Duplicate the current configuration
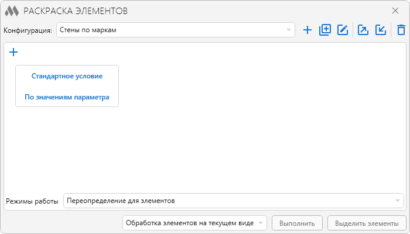 point(325,30)
